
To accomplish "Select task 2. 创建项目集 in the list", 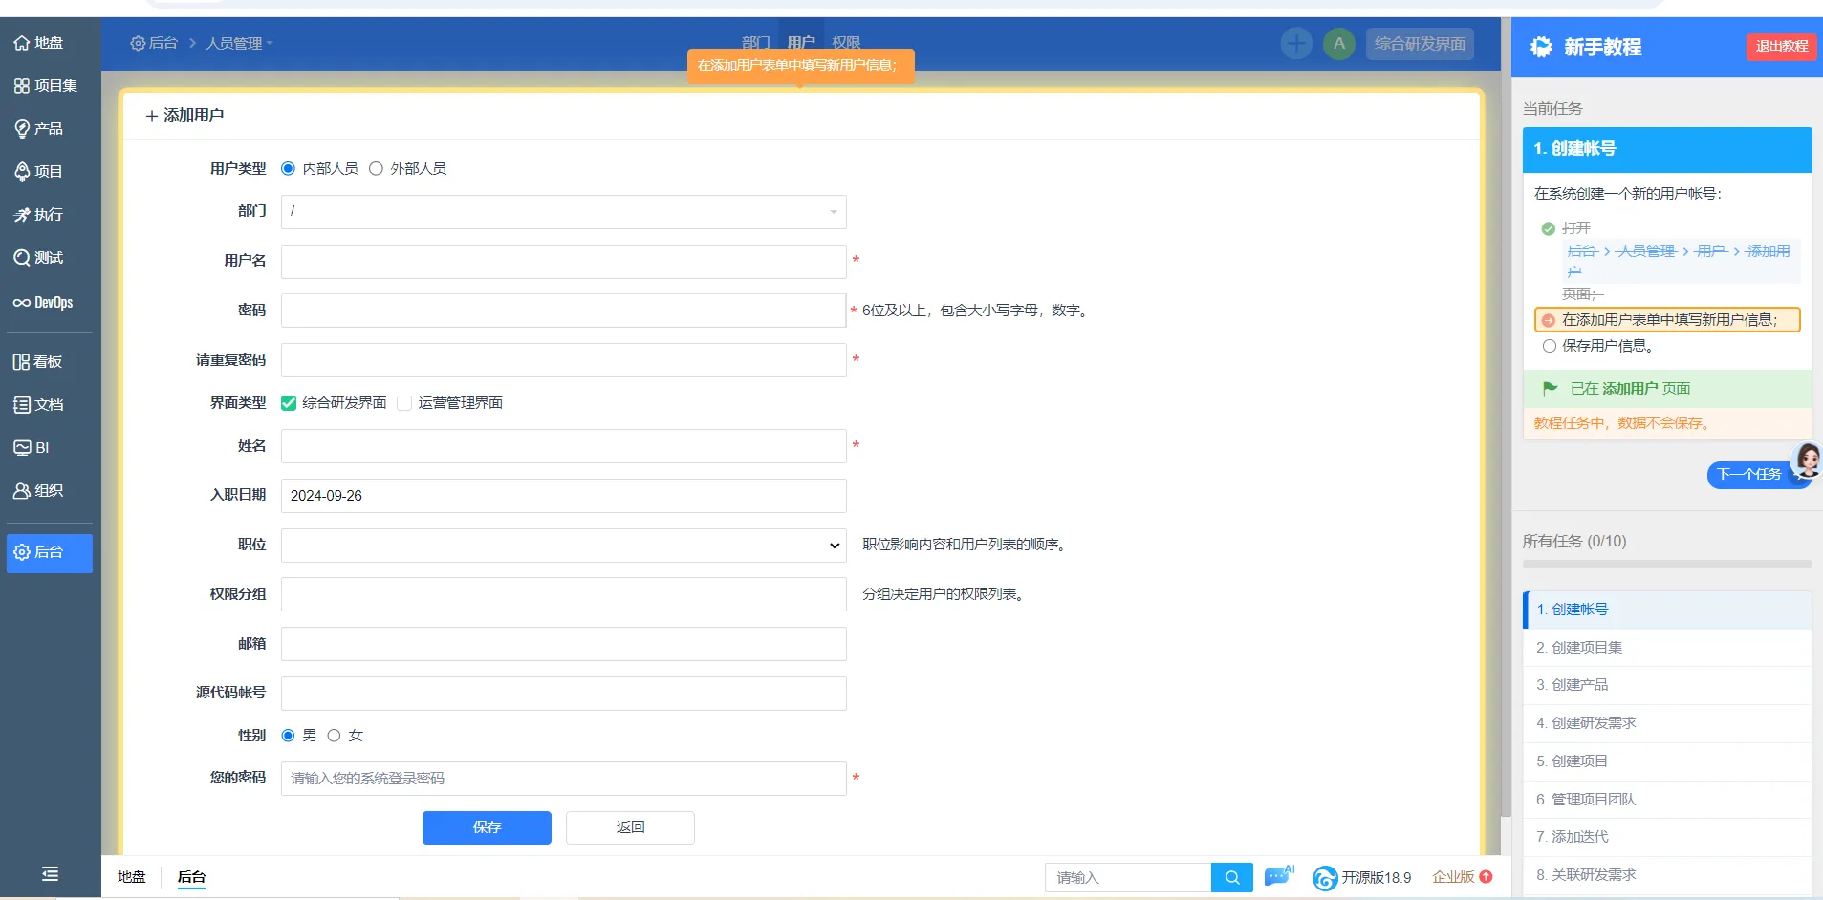I will 1667,648.
